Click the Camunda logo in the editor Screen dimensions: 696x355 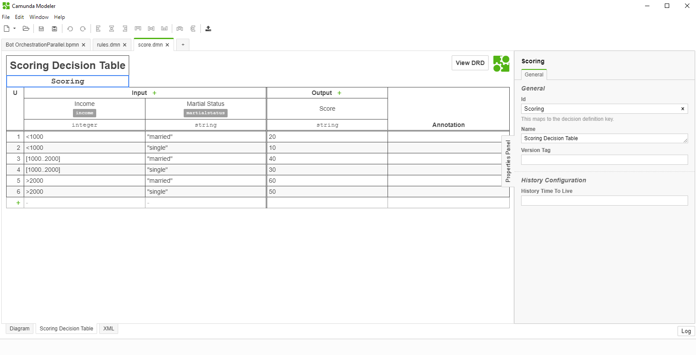501,64
